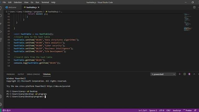This screenshot has width=199, height=112.
Task: Maximize the panel size with chevron up
Action: (x=194, y=74)
